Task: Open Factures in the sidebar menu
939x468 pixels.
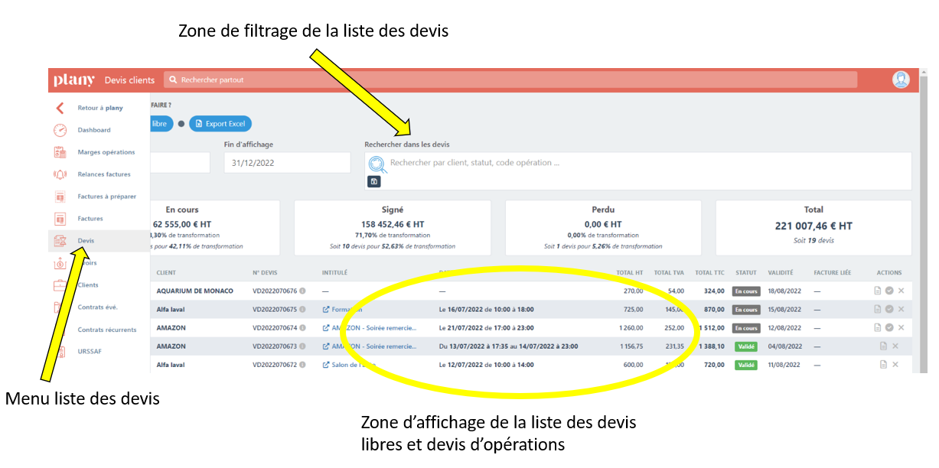Action: coord(90,219)
